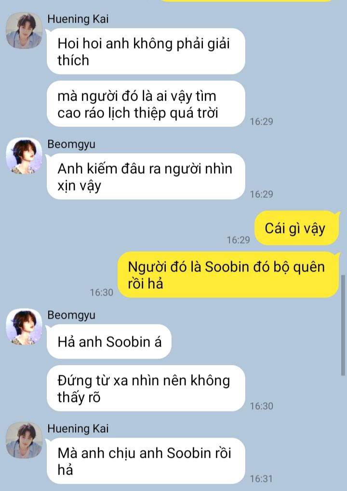This screenshot has width=347, height=491.
Task: Tap the 'Anh kiếm đâu ra người nhìn xịn vậy' bubble
Action: coord(146,177)
